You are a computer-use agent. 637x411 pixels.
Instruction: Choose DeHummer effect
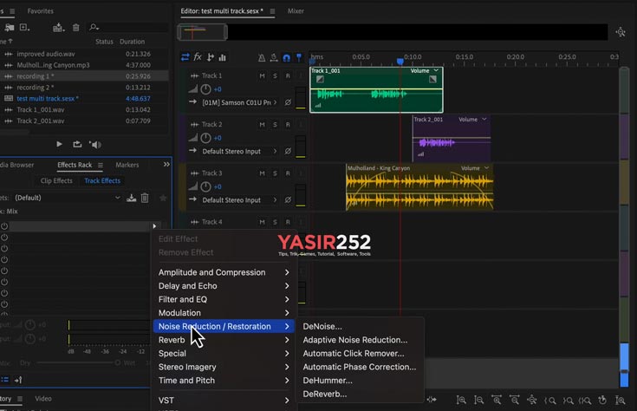[328, 381]
